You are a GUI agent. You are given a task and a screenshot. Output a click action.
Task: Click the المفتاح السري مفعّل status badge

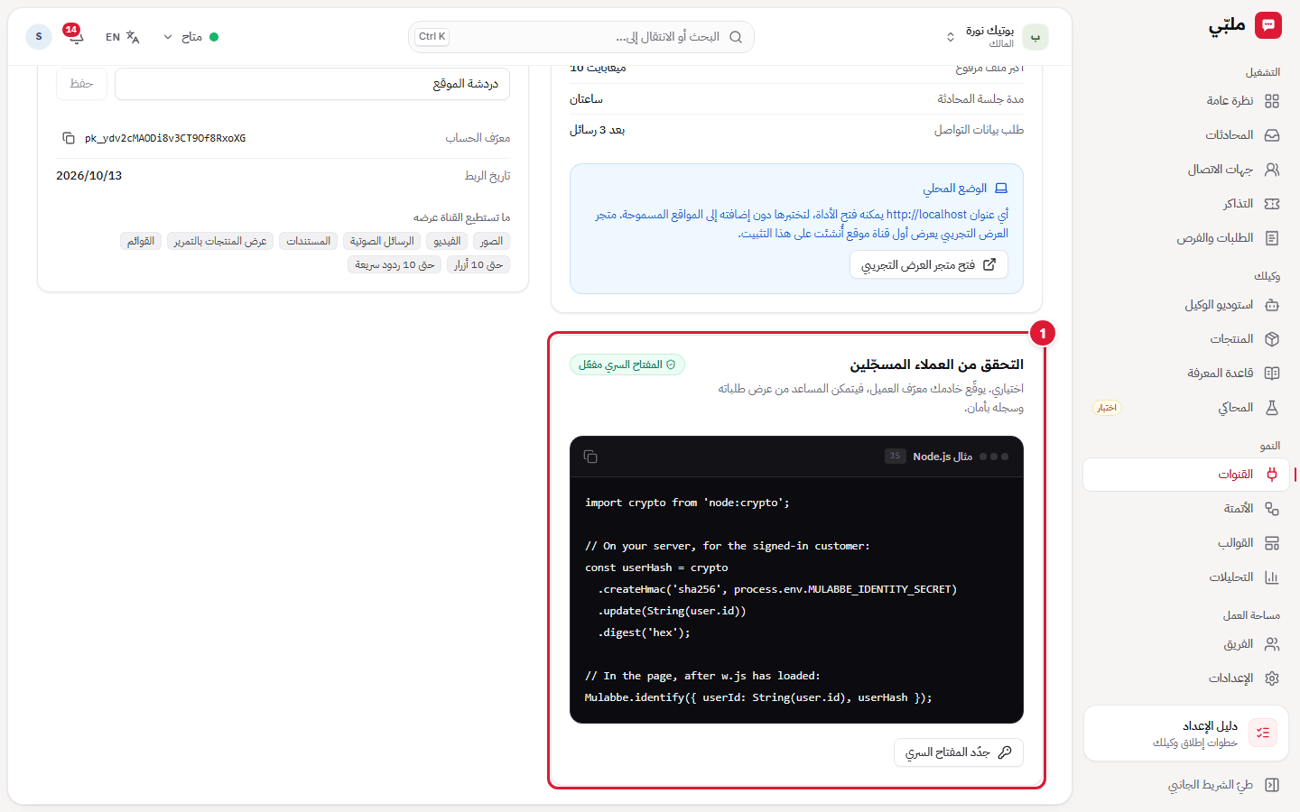627,364
